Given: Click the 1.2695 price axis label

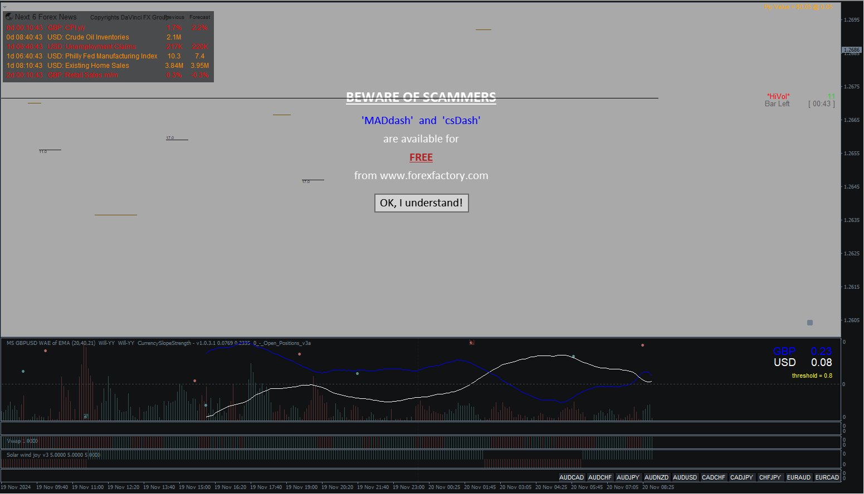Looking at the screenshot, I should (852, 20).
